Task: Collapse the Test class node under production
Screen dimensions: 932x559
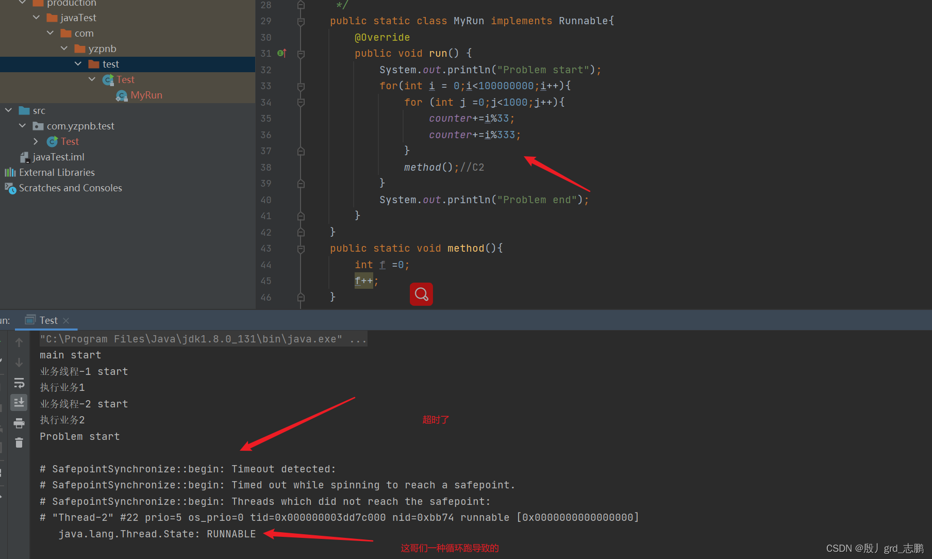Action: pyautogui.click(x=92, y=79)
